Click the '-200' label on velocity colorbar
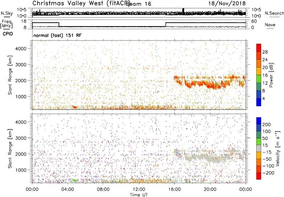284x197 pixels. coord(268,173)
